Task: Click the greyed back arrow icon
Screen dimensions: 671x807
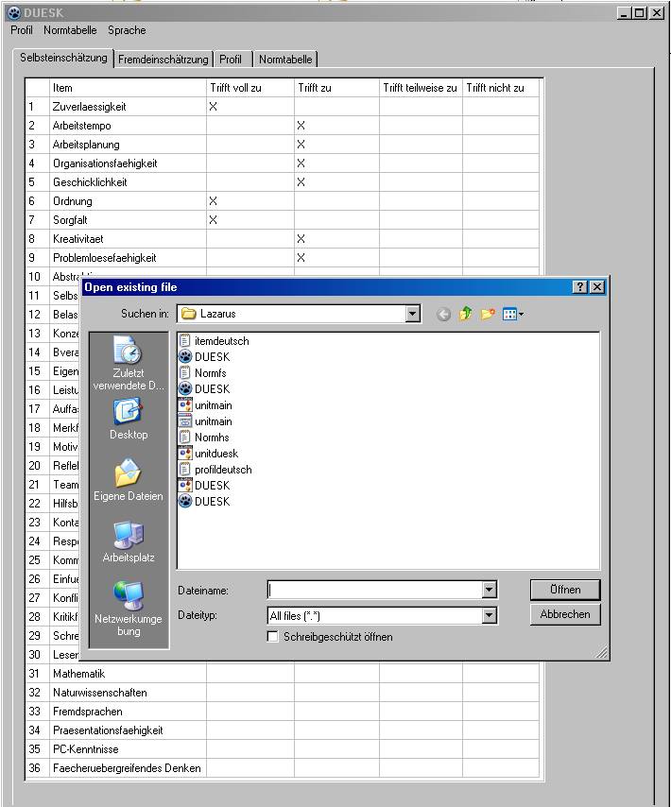Action: coord(443,314)
